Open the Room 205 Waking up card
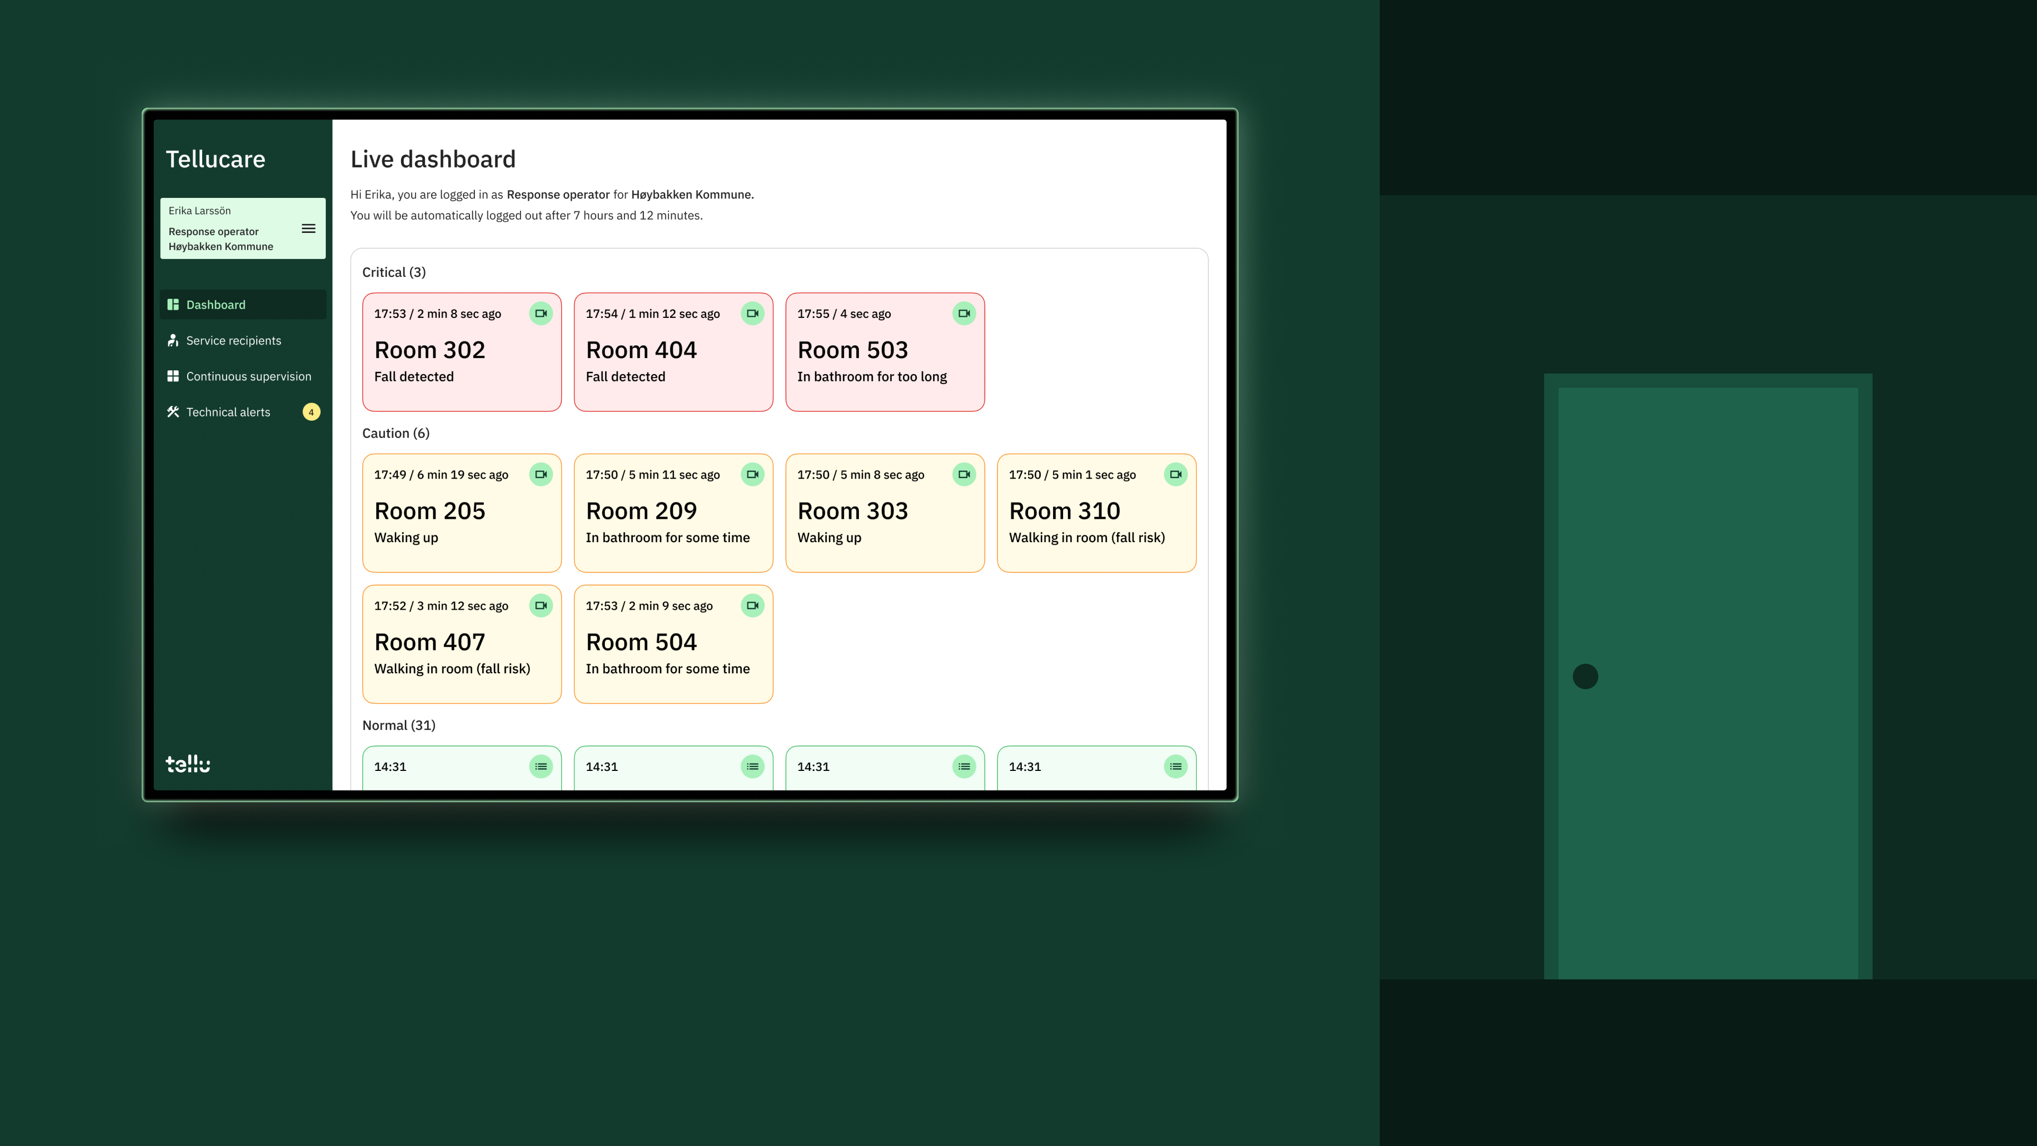 pos(462,513)
